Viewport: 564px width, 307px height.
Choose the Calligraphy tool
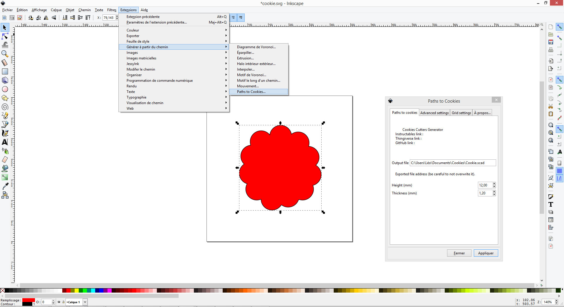5,133
